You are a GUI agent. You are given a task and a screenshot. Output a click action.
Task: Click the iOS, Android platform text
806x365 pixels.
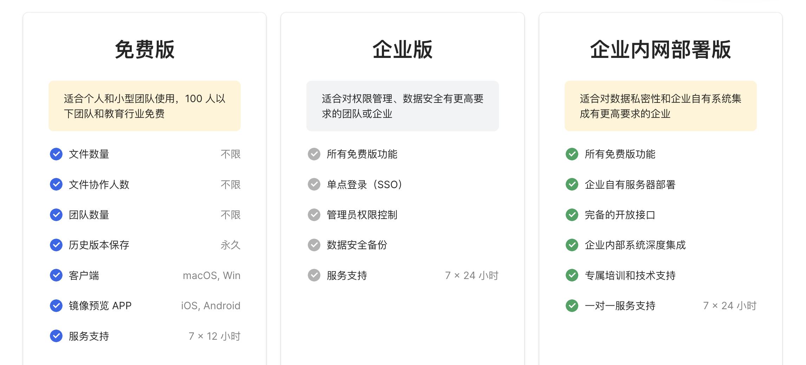[x=210, y=306]
